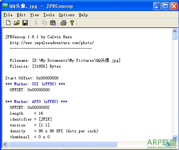Save the log with the floppy disk icon
This screenshot has height=150, width=179.
[x=25, y=23]
